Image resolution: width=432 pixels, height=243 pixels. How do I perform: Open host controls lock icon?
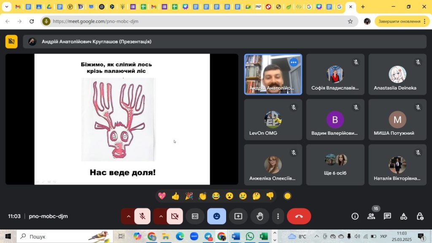420,216
